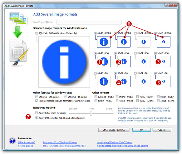
Task: Click the Smooth/Sharp filter slider handle
Action: point(91,114)
